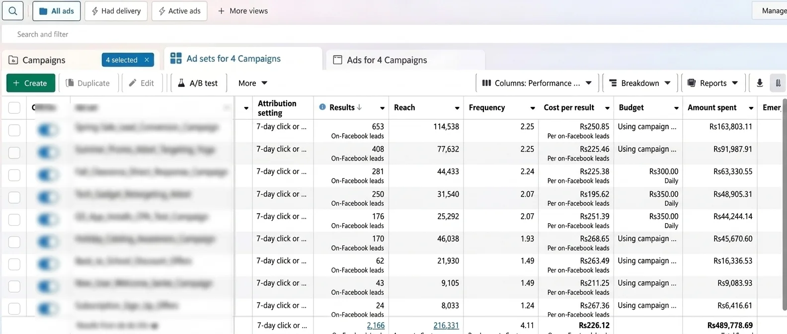Click the export download icon

click(x=760, y=83)
